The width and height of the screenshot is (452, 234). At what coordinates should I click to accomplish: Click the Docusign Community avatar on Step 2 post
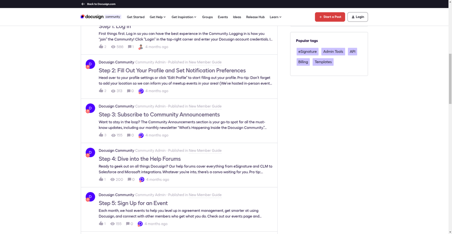click(90, 64)
